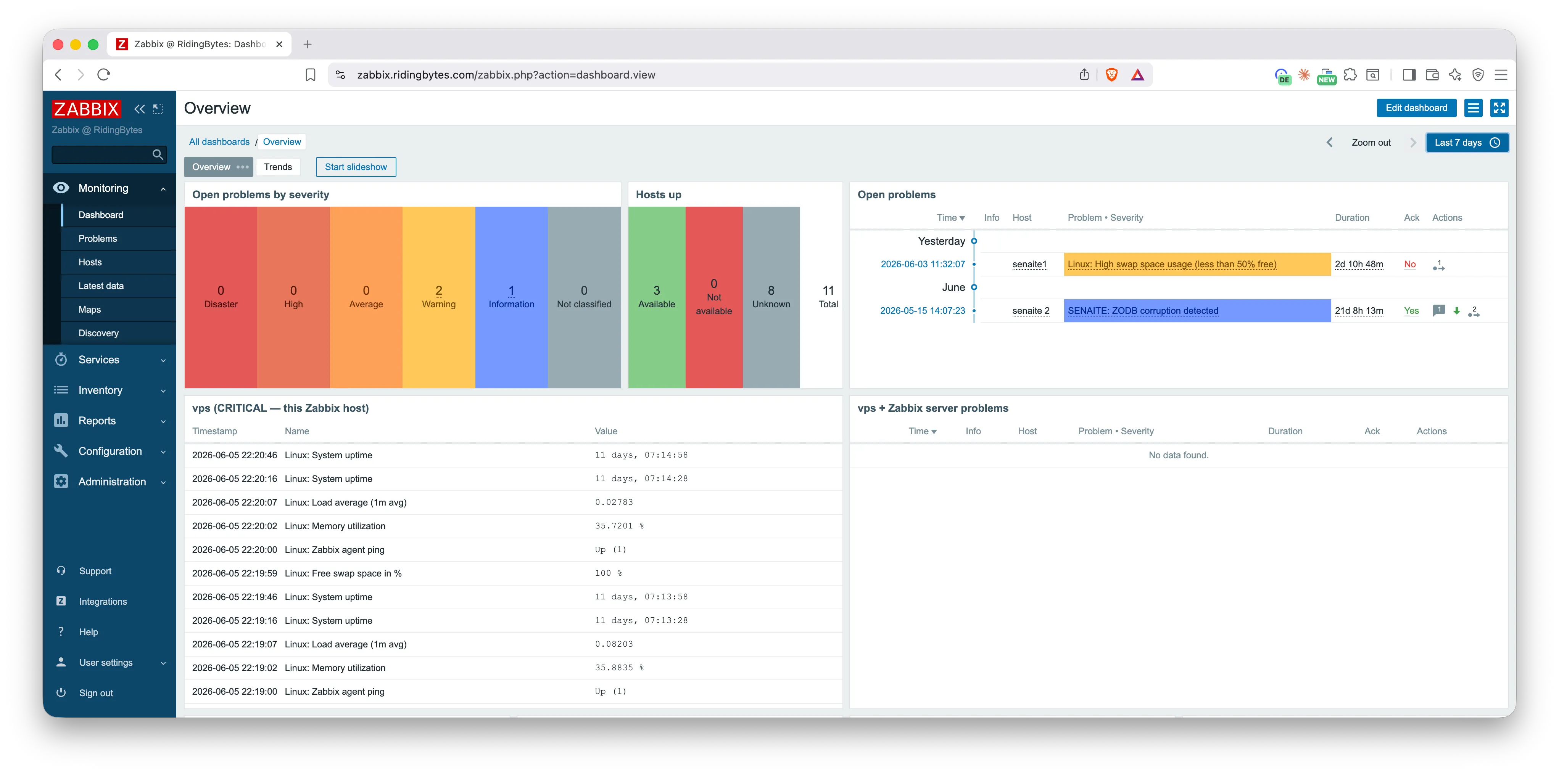This screenshot has width=1559, height=774.
Task: Open acknowledge message icon for ZODB corruption
Action: (x=1439, y=311)
